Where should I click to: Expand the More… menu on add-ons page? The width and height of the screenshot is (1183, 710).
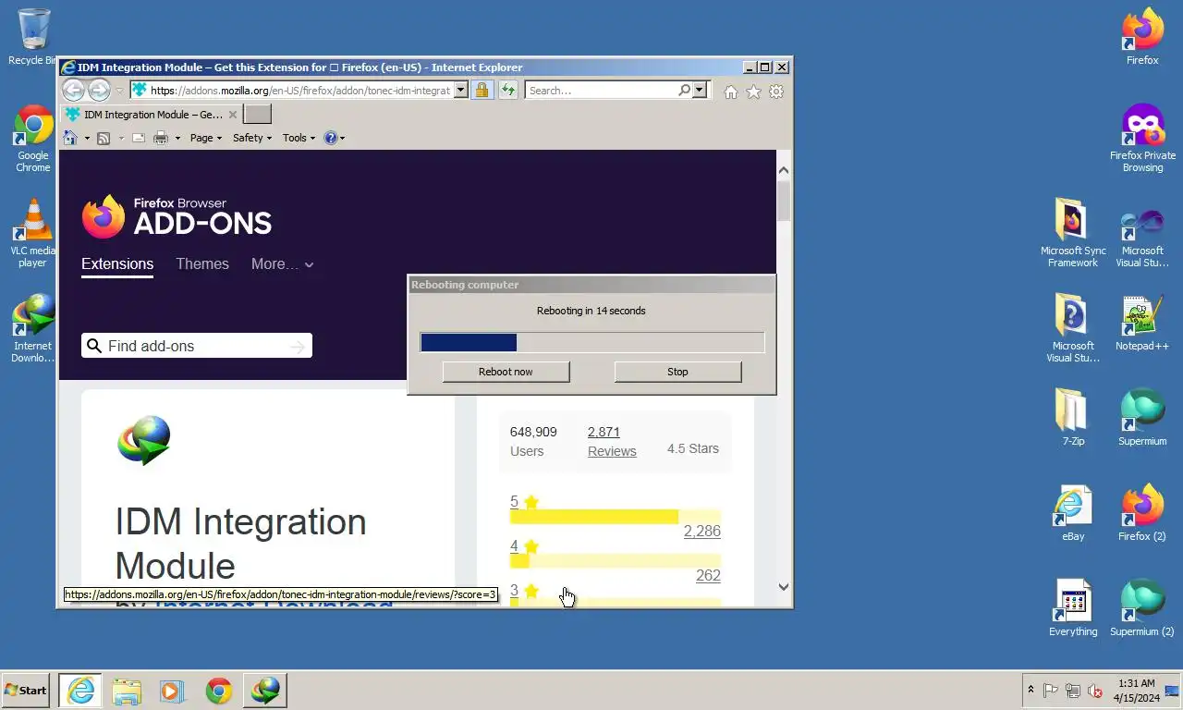click(x=283, y=264)
